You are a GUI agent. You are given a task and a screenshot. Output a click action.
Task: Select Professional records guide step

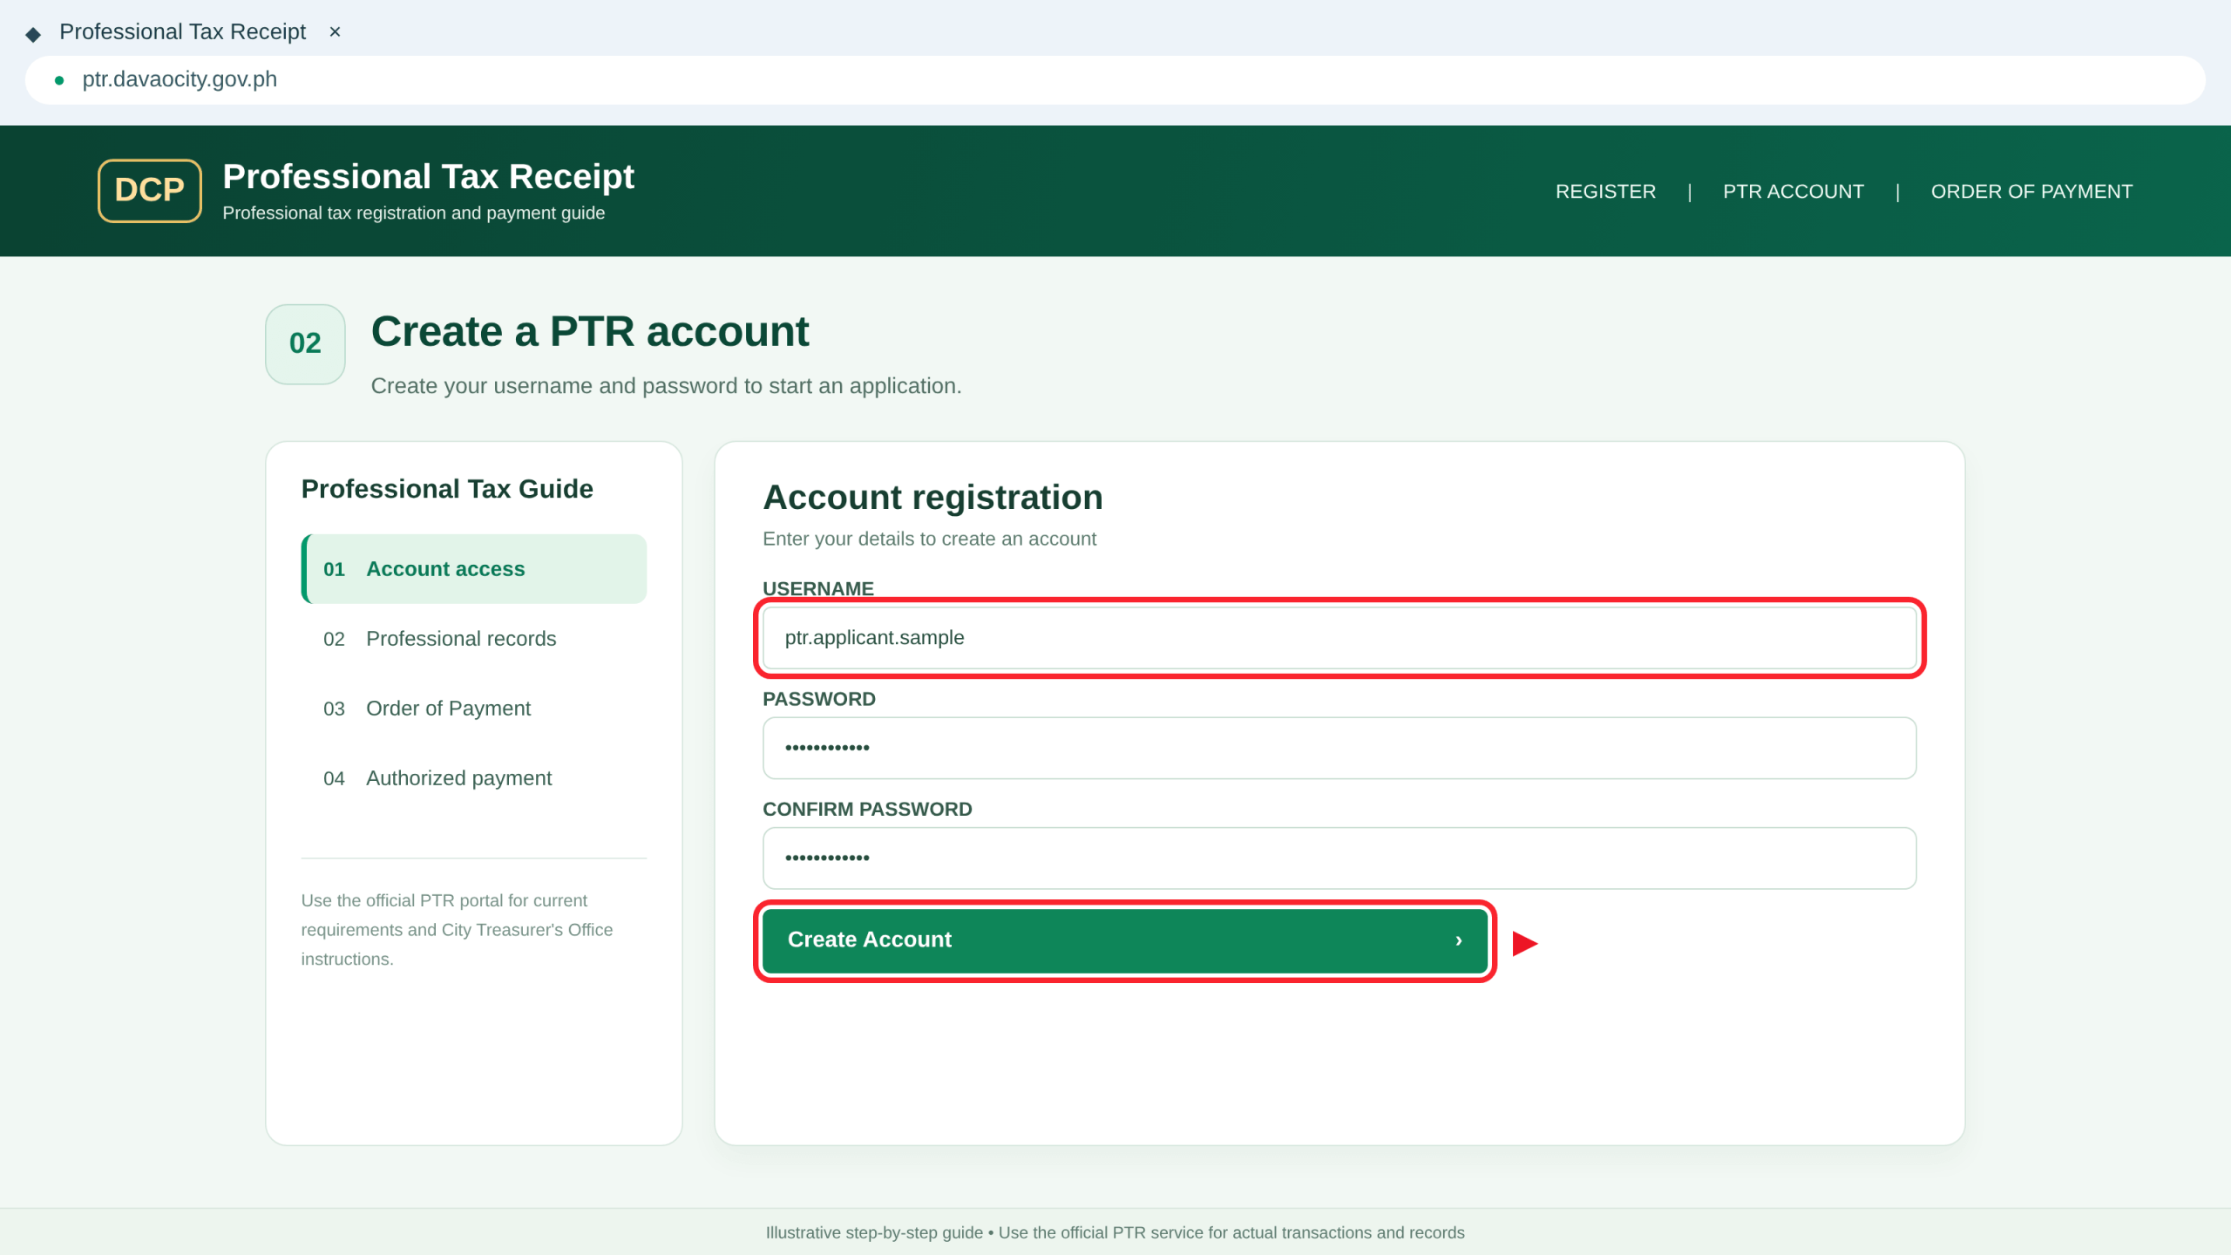click(x=474, y=639)
